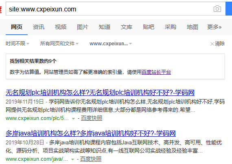Select the 网页 tab
The image size is (232, 164).
(17, 27)
